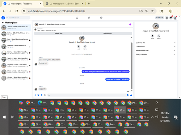
Task: Expand the Media, files and links section
Action: click(x=155, y=50)
